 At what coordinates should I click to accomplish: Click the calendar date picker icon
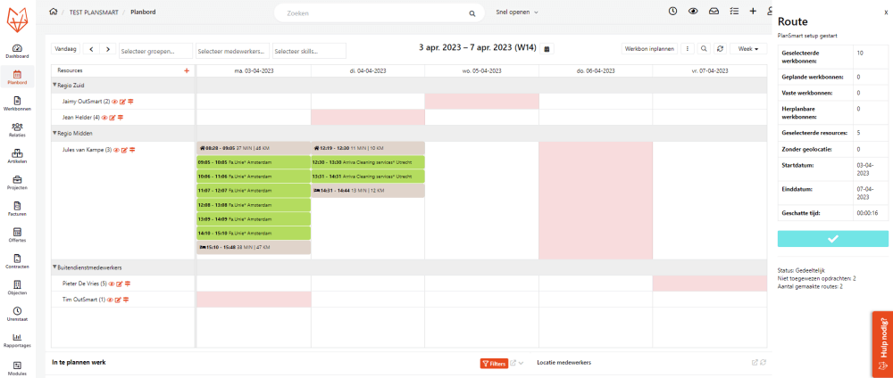(x=547, y=49)
